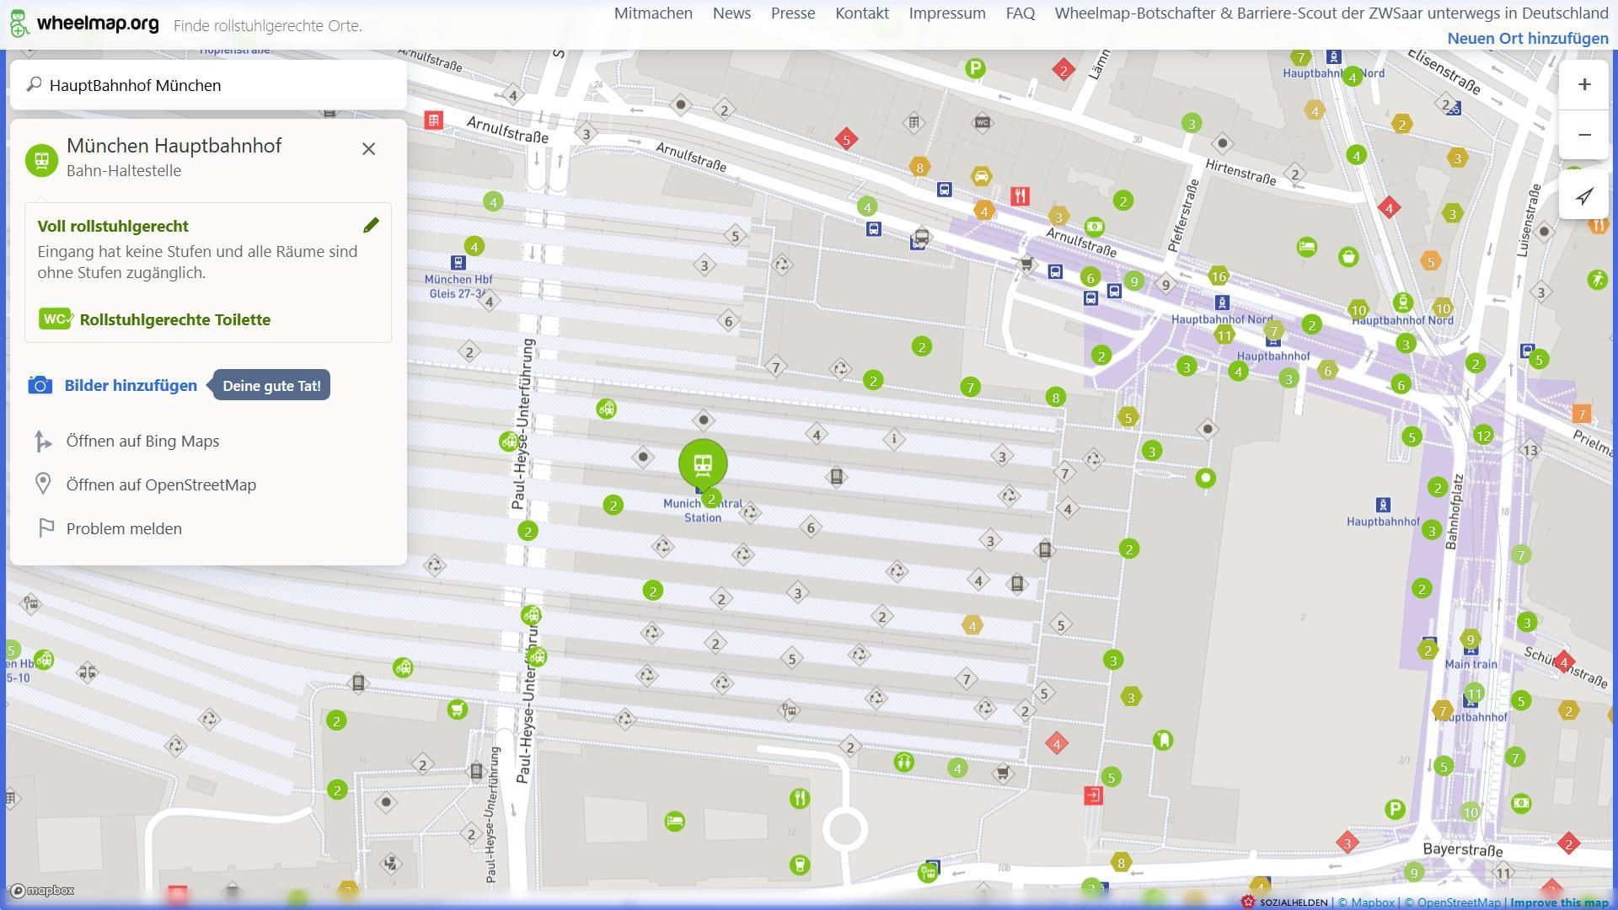Click the large green train station marker
The width and height of the screenshot is (1618, 910).
(703, 463)
